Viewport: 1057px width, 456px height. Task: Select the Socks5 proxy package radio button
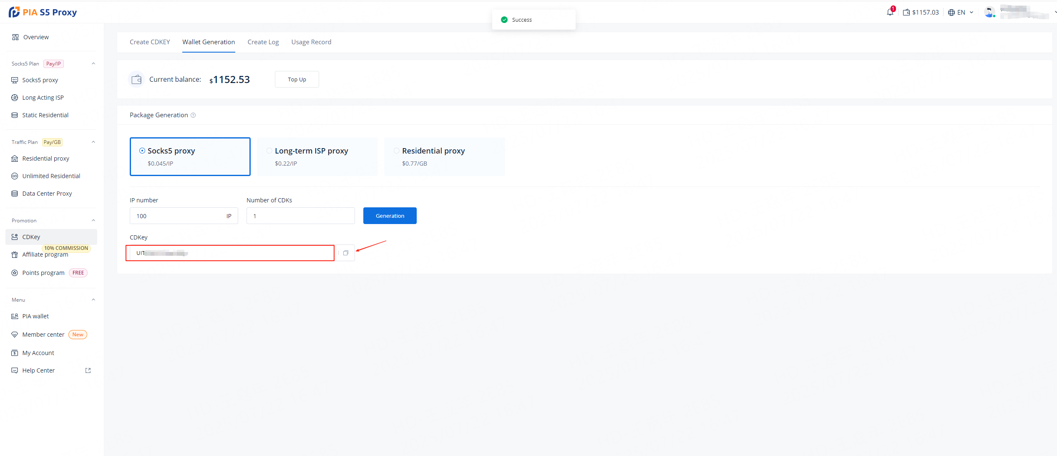click(x=142, y=151)
